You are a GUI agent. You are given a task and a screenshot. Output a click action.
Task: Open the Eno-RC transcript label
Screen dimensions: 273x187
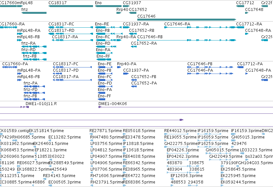point(103,37)
